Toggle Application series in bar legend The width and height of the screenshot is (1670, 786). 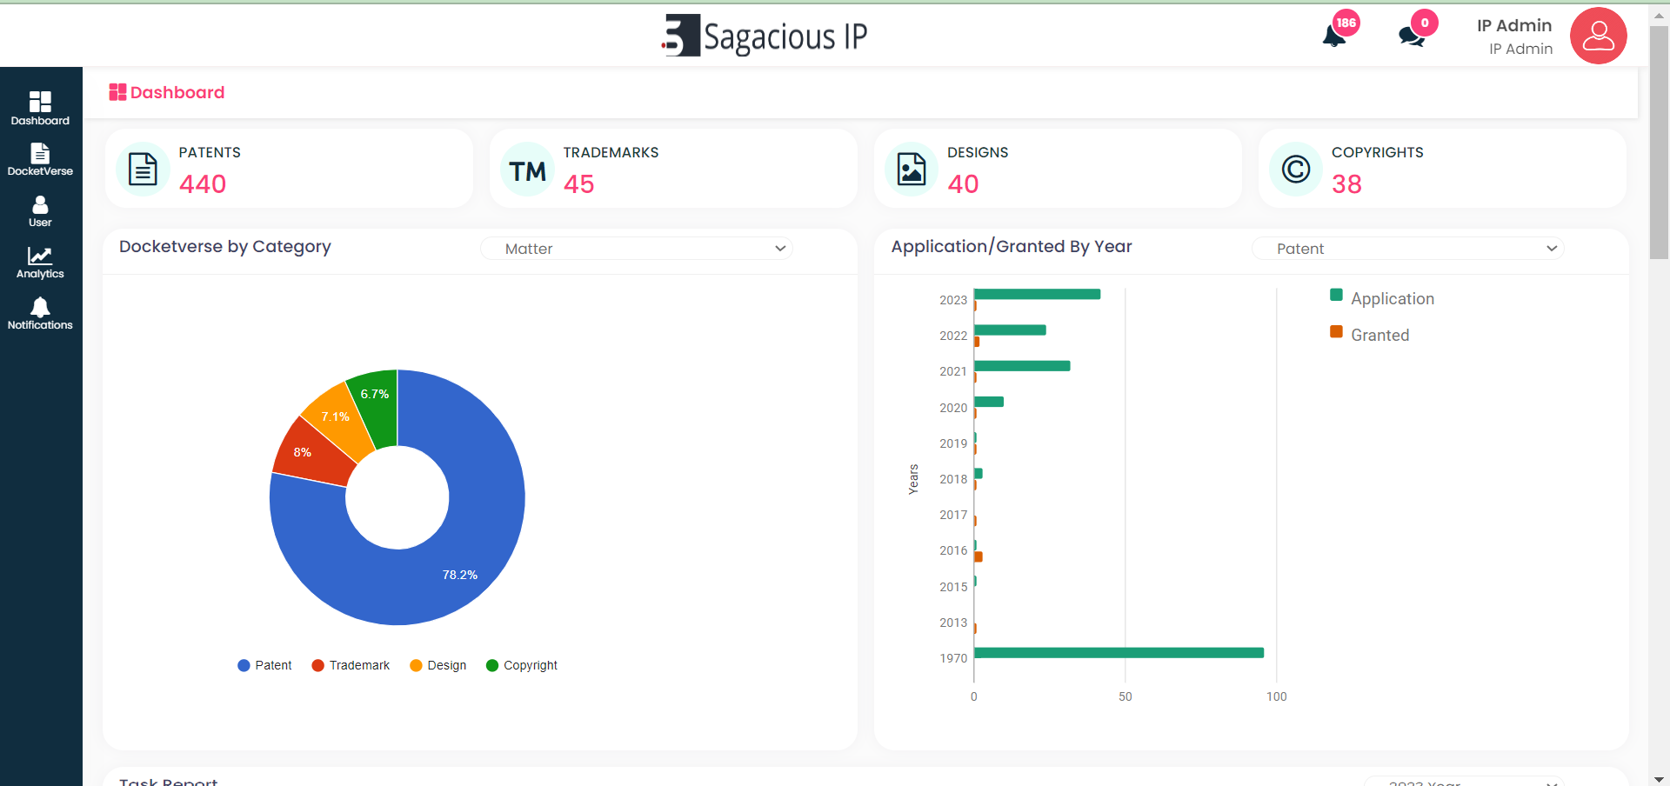click(x=1382, y=298)
